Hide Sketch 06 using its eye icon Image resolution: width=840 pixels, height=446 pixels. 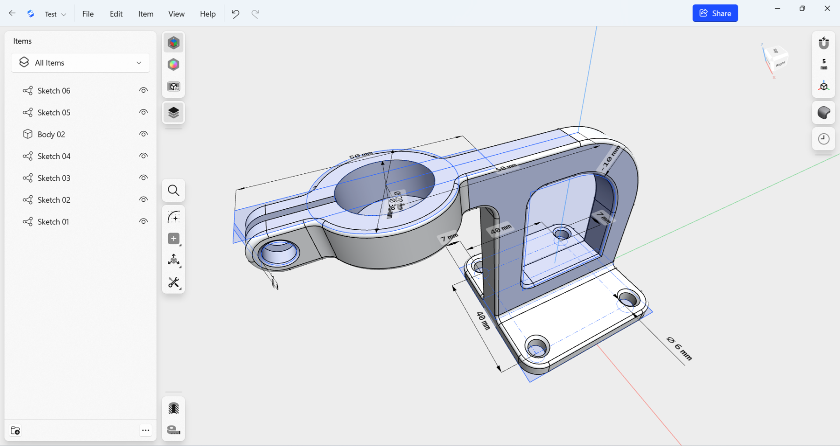[x=143, y=90]
